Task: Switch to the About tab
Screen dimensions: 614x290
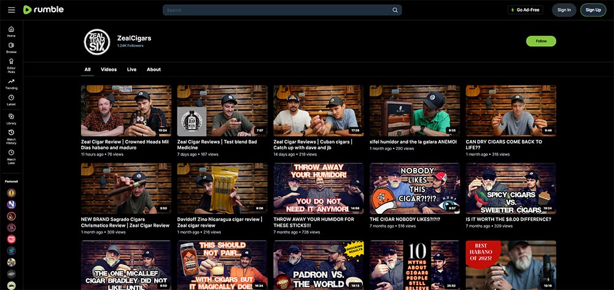Action: coord(153,69)
